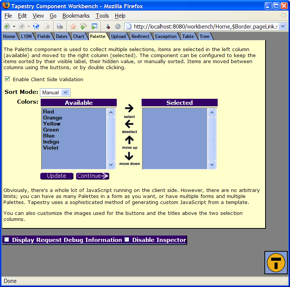Go back with the browser Back arrow

[7, 26]
